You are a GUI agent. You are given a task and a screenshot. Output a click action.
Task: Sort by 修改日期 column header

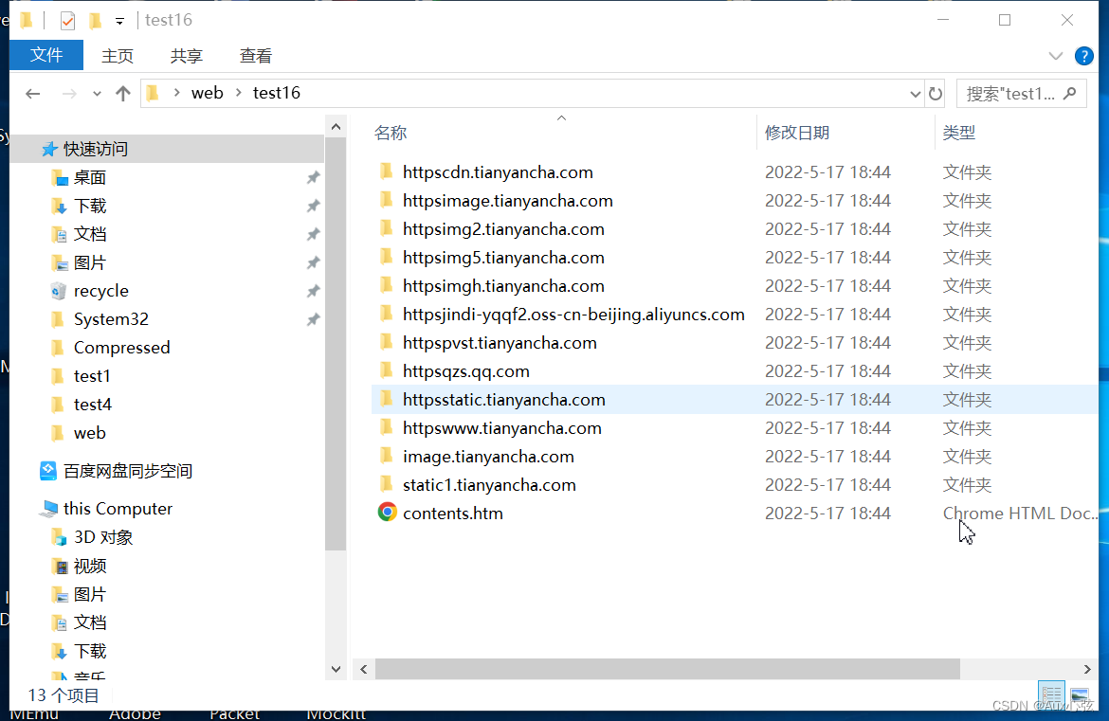point(797,133)
